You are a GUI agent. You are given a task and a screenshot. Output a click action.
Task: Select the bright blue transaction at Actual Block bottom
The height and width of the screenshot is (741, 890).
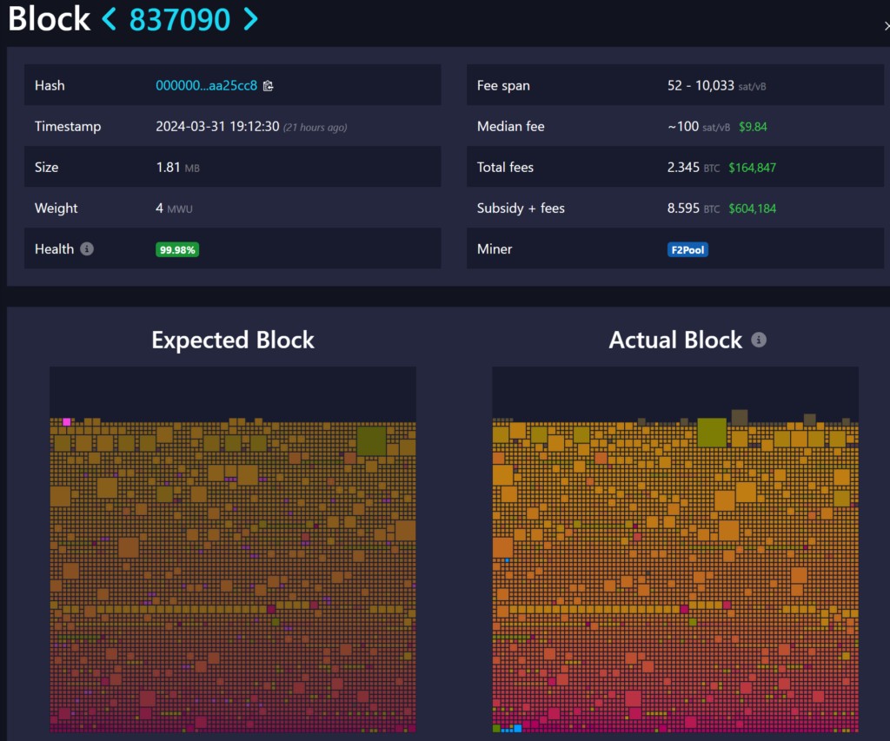tap(518, 729)
